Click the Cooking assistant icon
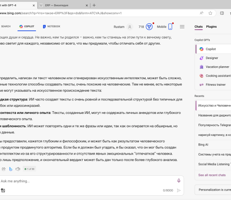The image size is (231, 200). [202, 76]
